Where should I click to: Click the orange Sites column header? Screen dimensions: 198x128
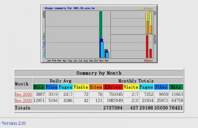click(x=96, y=87)
